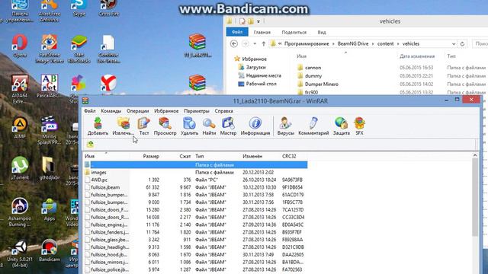Sort by CRC32 column header in WinRAR

289,156
